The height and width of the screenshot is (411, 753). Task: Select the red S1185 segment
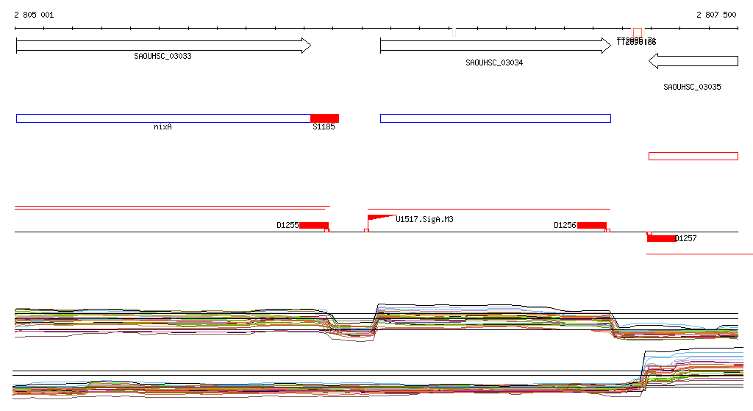tap(324, 118)
